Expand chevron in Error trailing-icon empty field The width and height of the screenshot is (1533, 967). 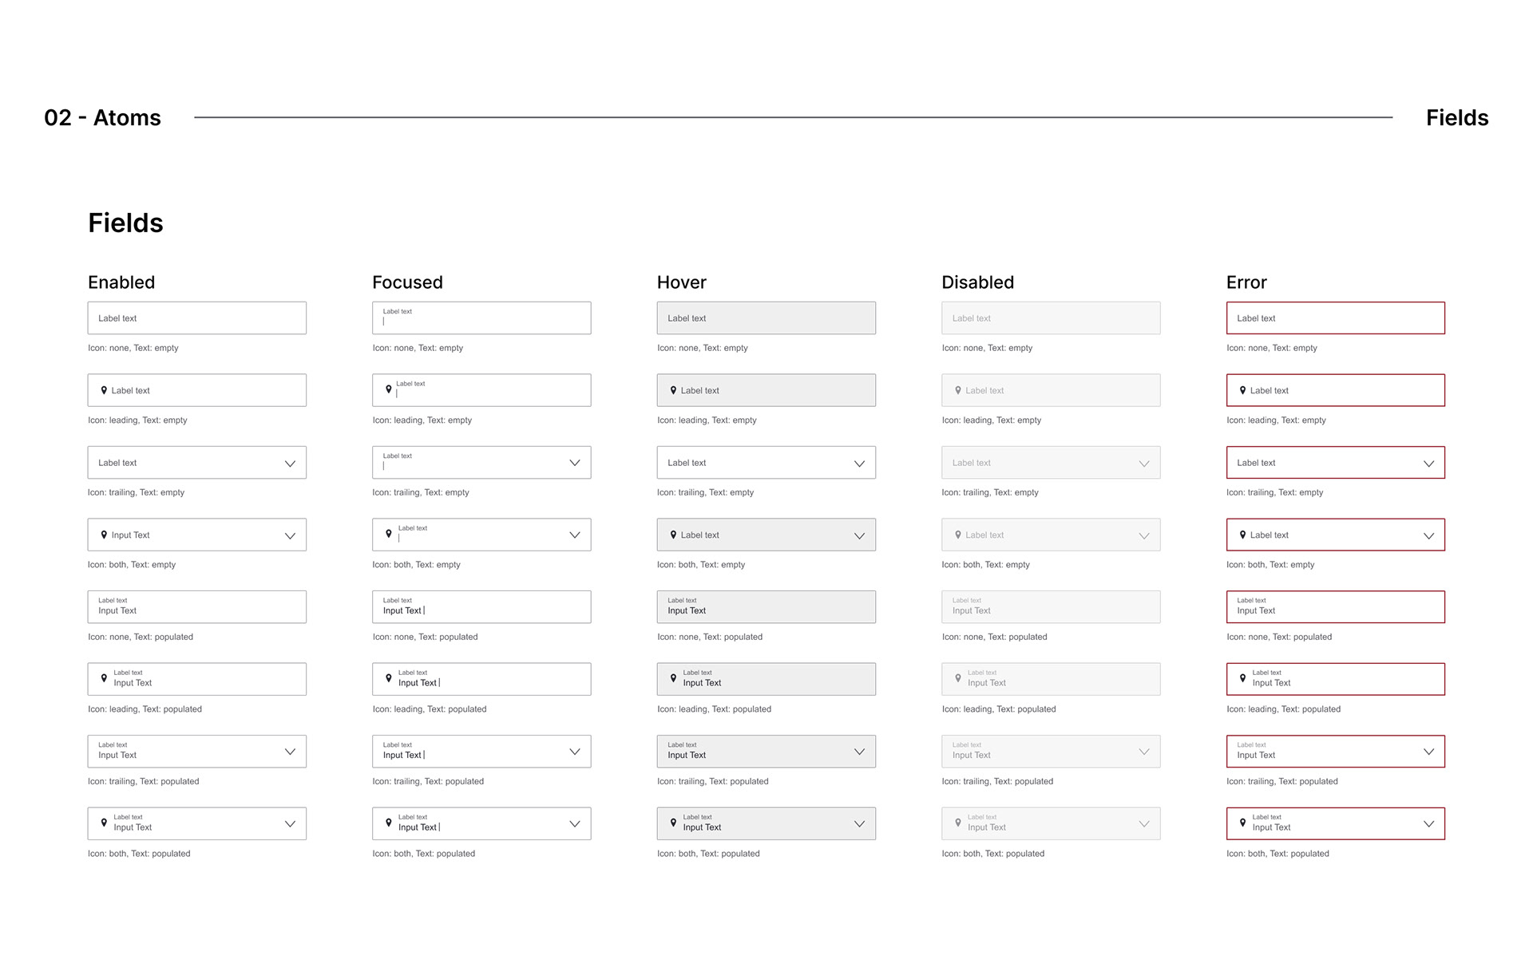point(1428,464)
